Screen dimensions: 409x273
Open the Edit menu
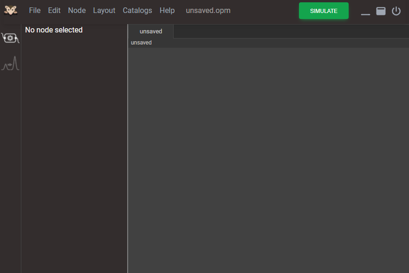tap(54, 10)
